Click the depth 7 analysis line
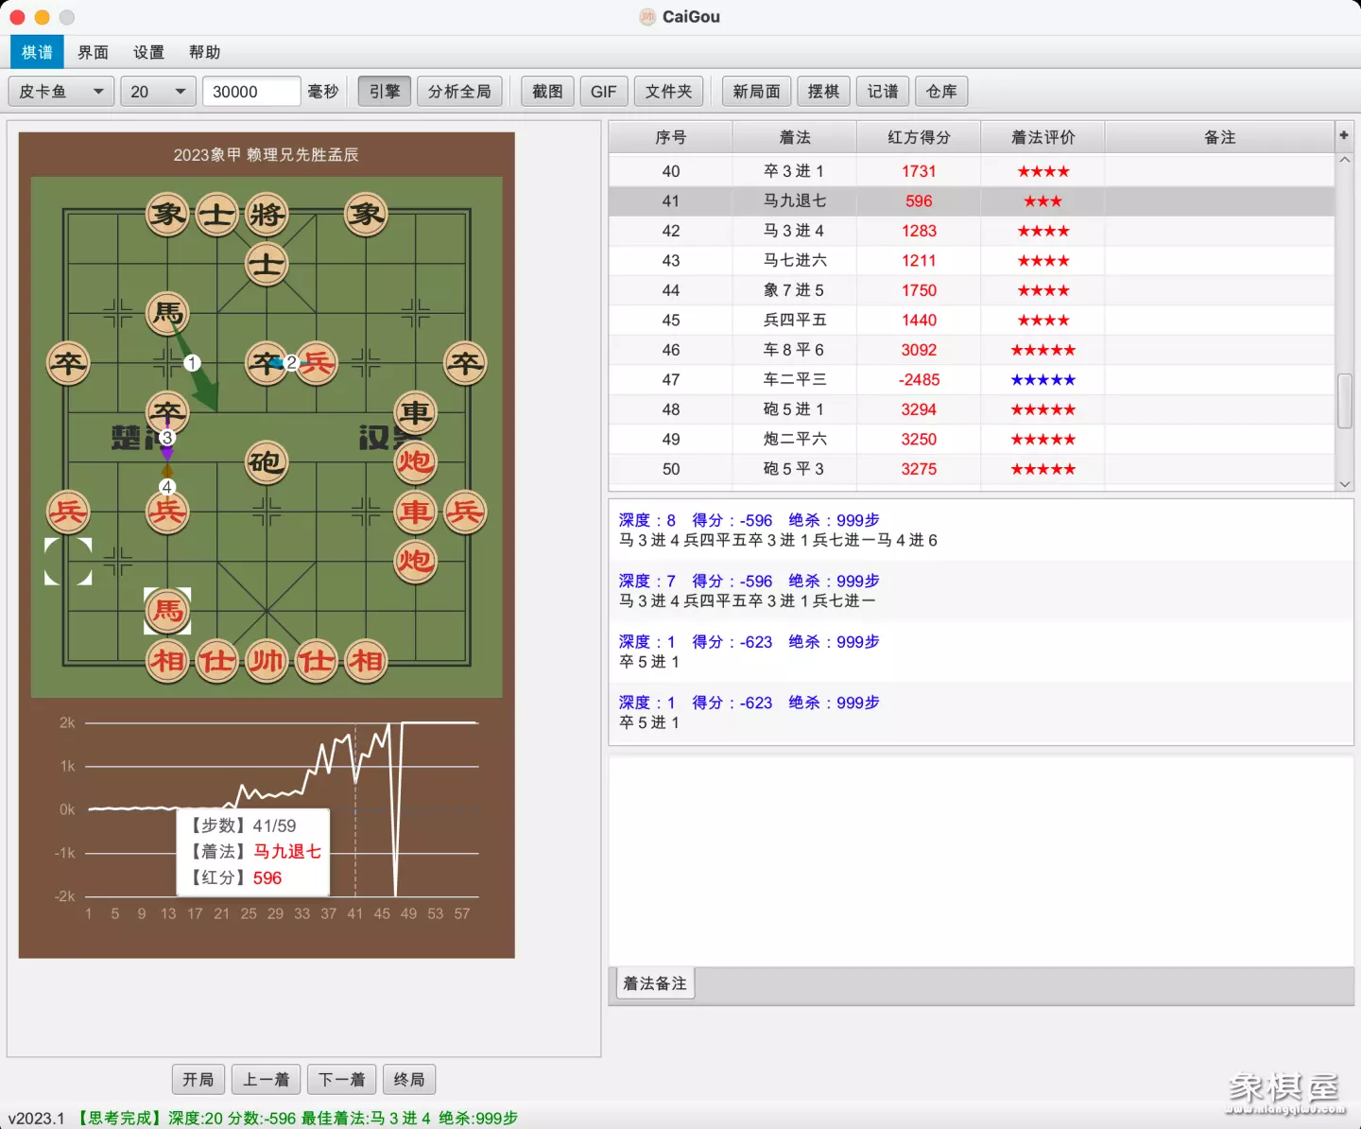The image size is (1361, 1129). click(x=980, y=591)
